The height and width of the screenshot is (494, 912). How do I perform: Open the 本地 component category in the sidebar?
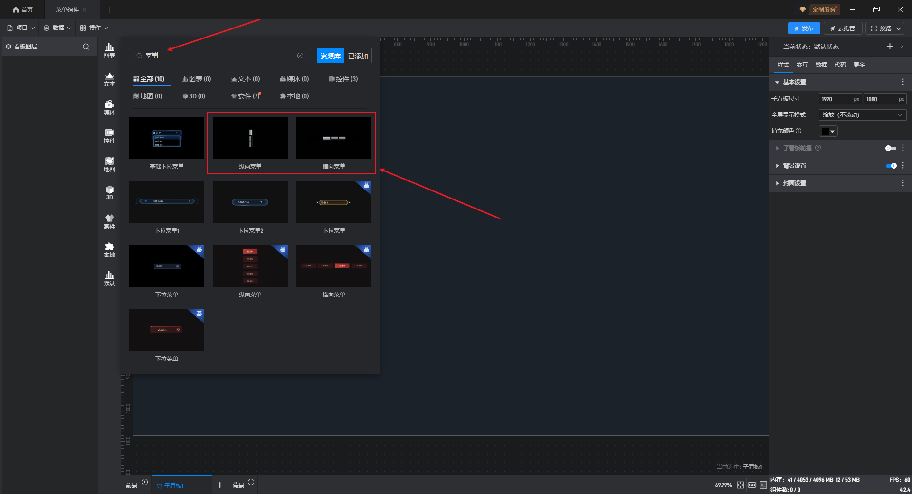tap(109, 250)
